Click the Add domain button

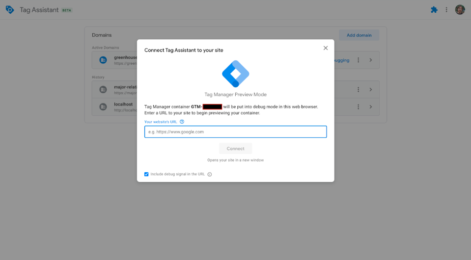[x=359, y=35]
